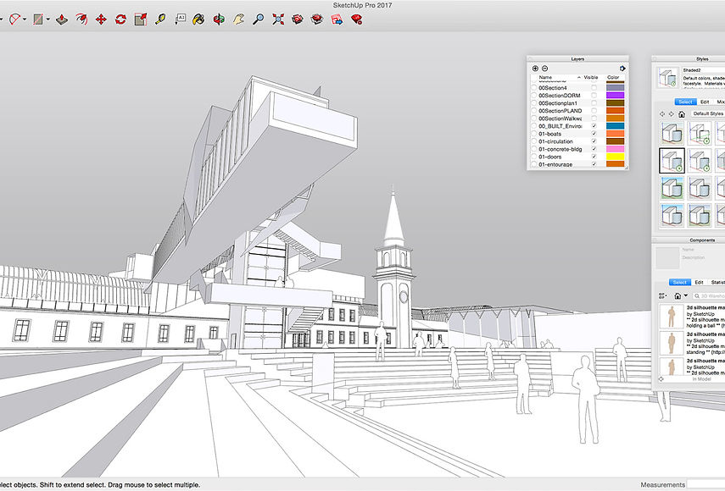Hide the 01-circulation layer
This screenshot has width=725, height=491.
click(x=594, y=141)
